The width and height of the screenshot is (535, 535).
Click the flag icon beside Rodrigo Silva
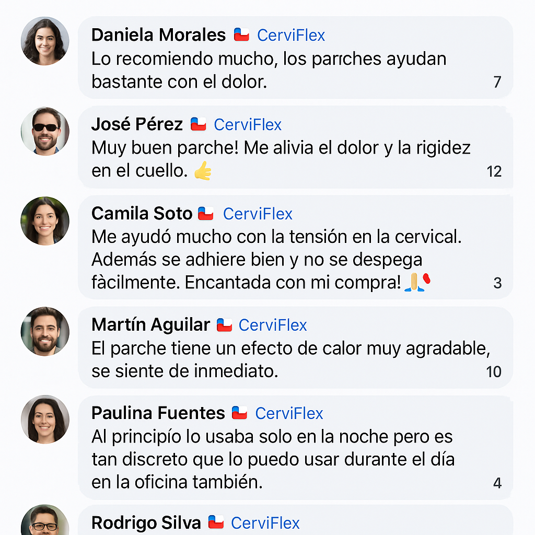click(216, 522)
